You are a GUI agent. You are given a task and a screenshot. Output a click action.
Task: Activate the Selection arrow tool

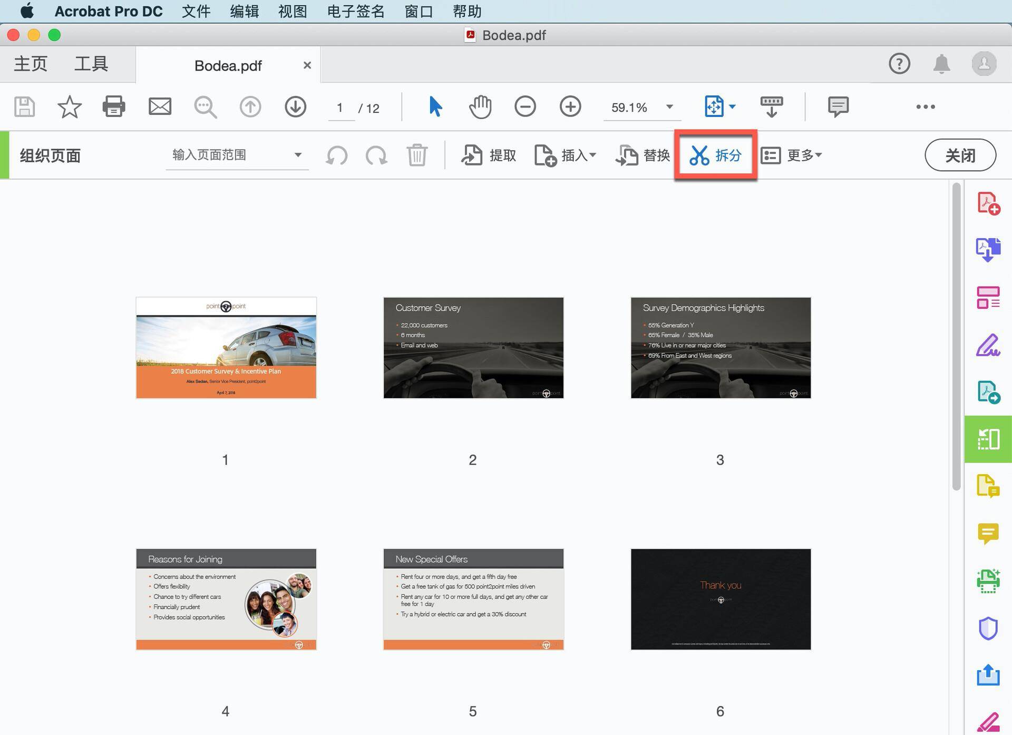point(435,106)
